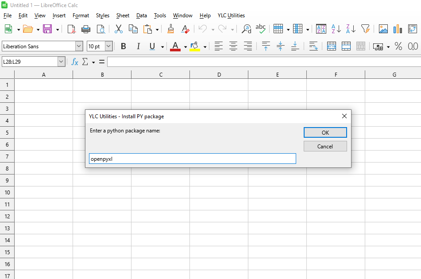Click the Print icon in toolbar
421x279 pixels.
click(x=86, y=29)
